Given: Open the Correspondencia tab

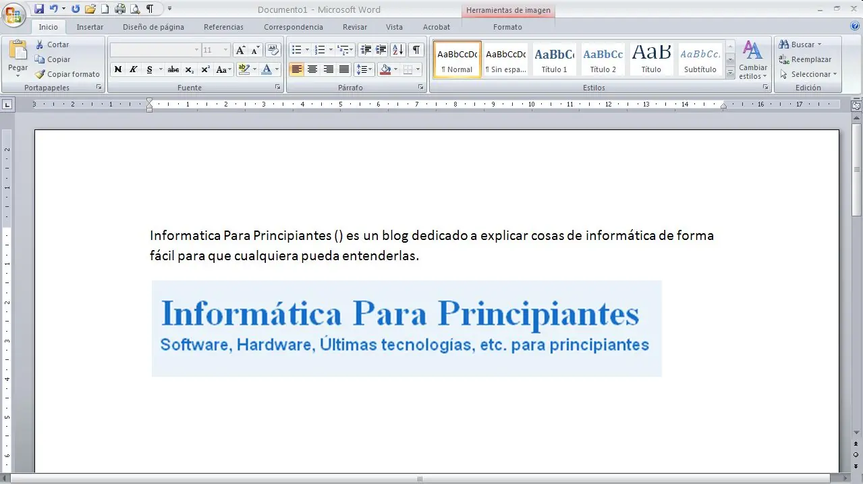Looking at the screenshot, I should (x=294, y=27).
